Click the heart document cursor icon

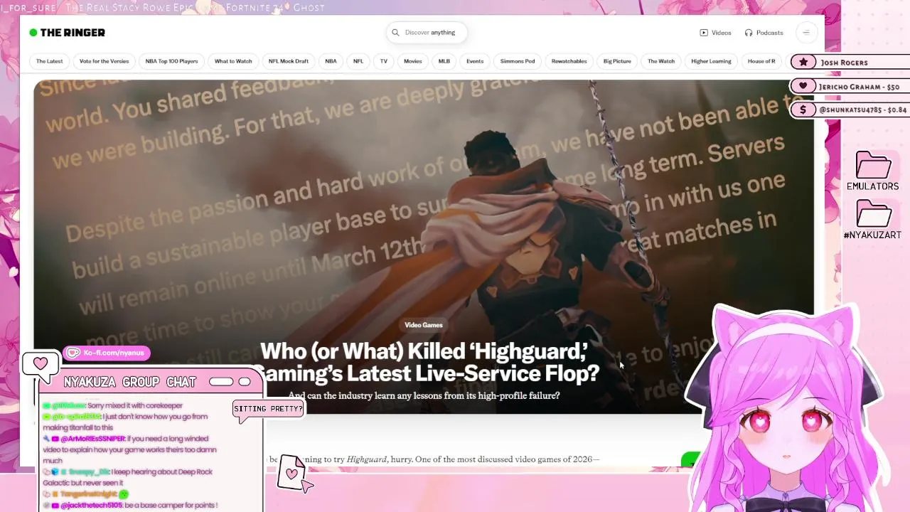pyautogui.click(x=294, y=472)
